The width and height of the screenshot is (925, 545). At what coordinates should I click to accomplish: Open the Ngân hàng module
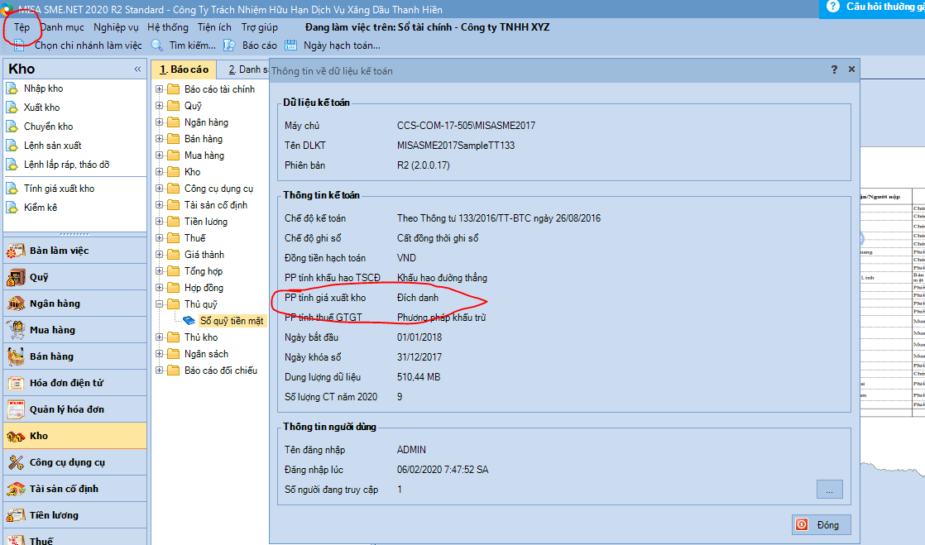click(55, 304)
